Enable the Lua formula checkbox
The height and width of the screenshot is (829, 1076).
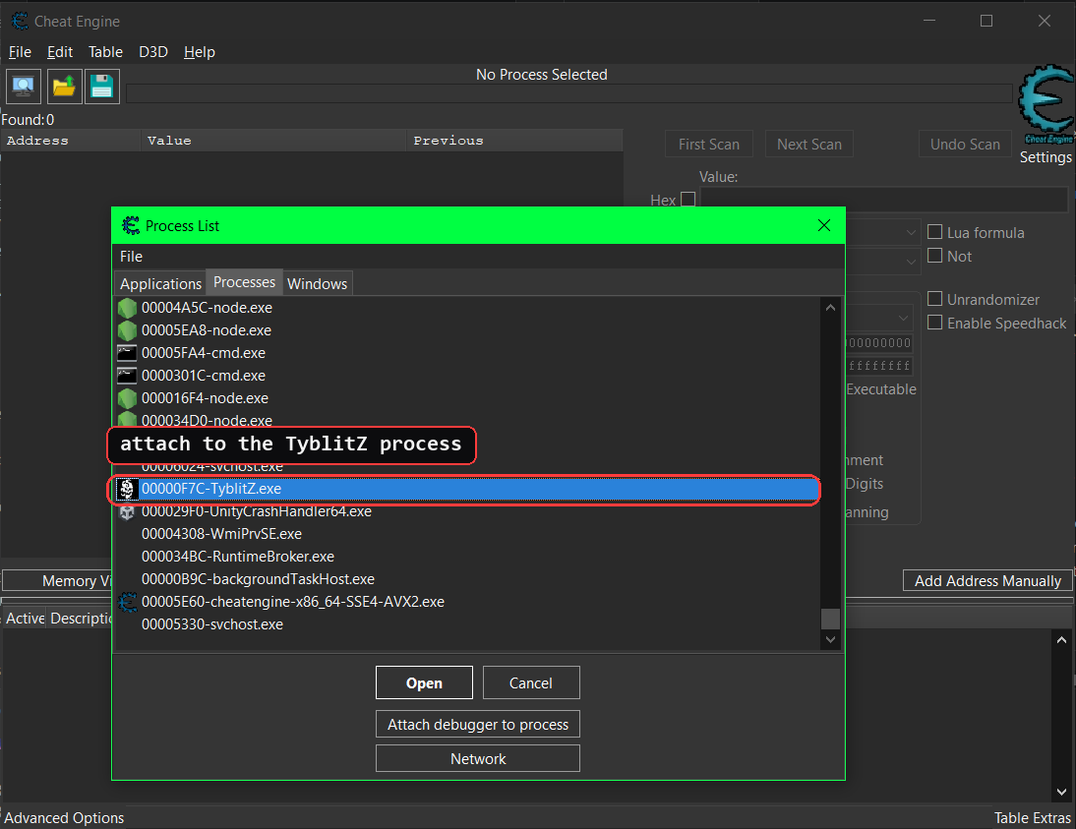(x=934, y=232)
